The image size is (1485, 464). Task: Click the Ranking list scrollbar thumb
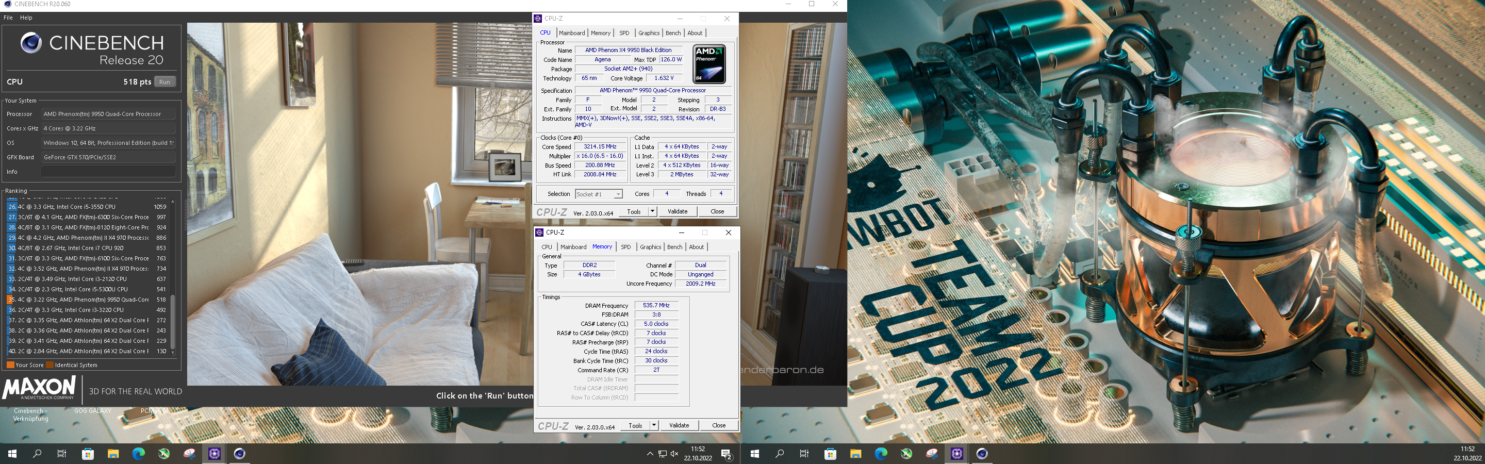pyautogui.click(x=172, y=322)
